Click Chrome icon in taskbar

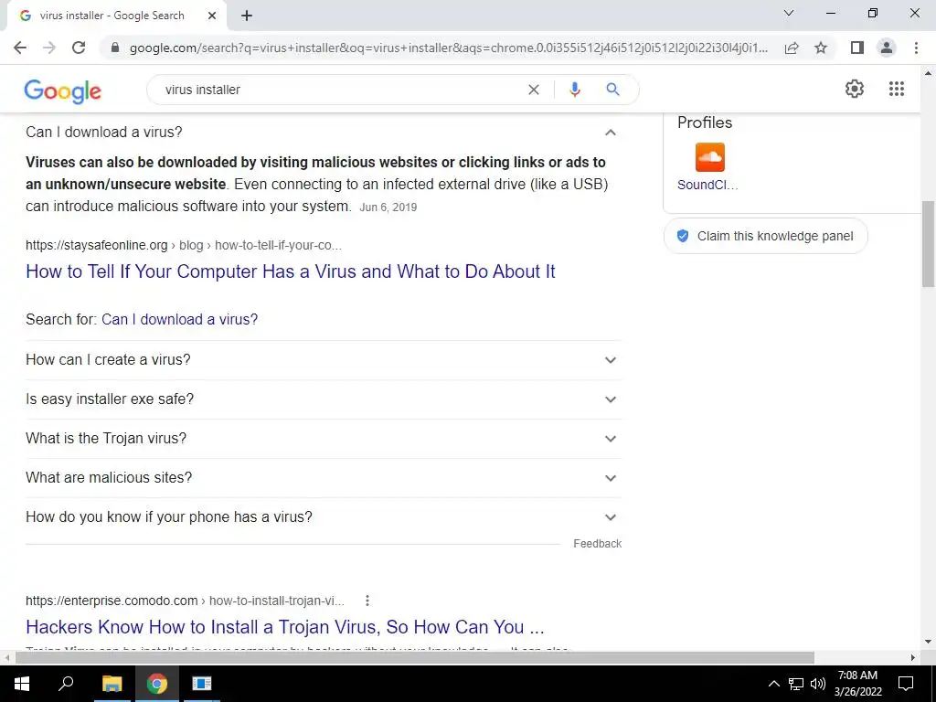157,684
